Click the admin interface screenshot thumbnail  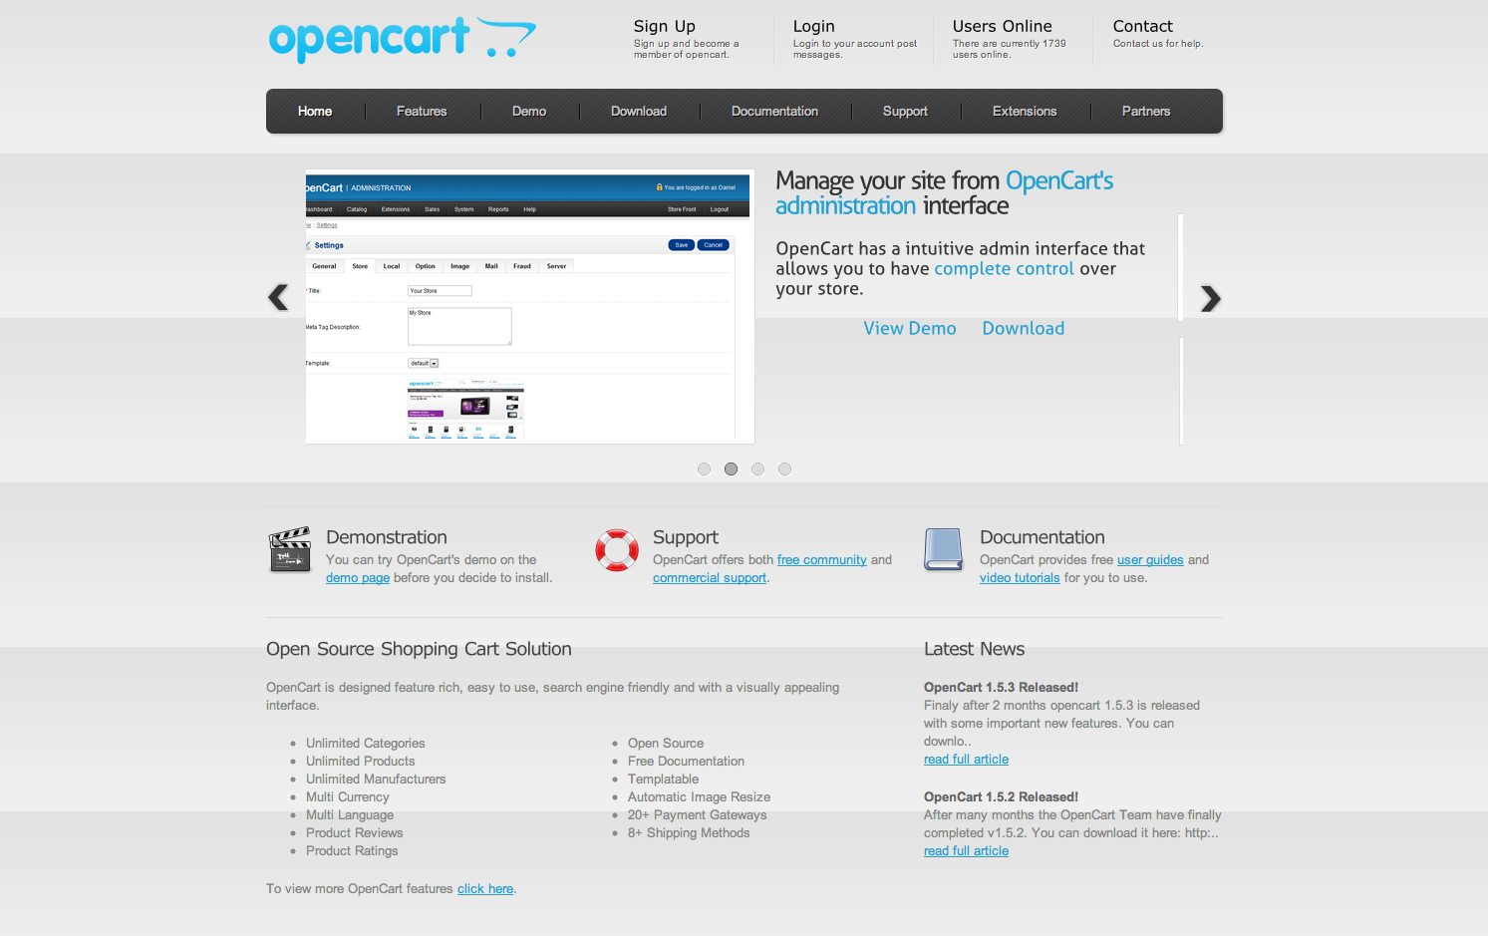(529, 307)
